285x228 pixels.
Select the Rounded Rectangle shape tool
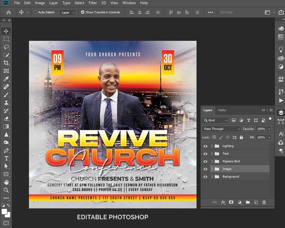click(6, 174)
